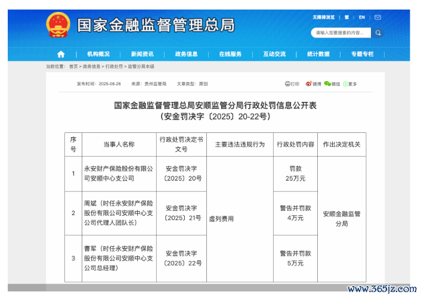Viewport: 421px width, 298px height.
Task: Click header cell 序号
Action: tap(73, 144)
